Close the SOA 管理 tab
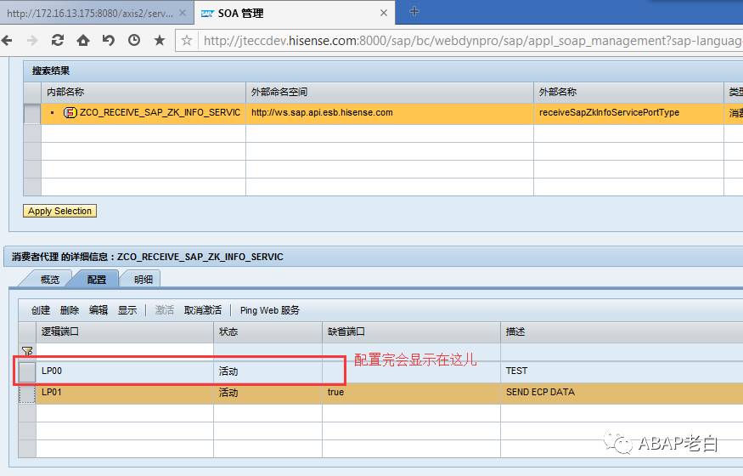Viewport: 743px width, 476px height. (x=384, y=14)
